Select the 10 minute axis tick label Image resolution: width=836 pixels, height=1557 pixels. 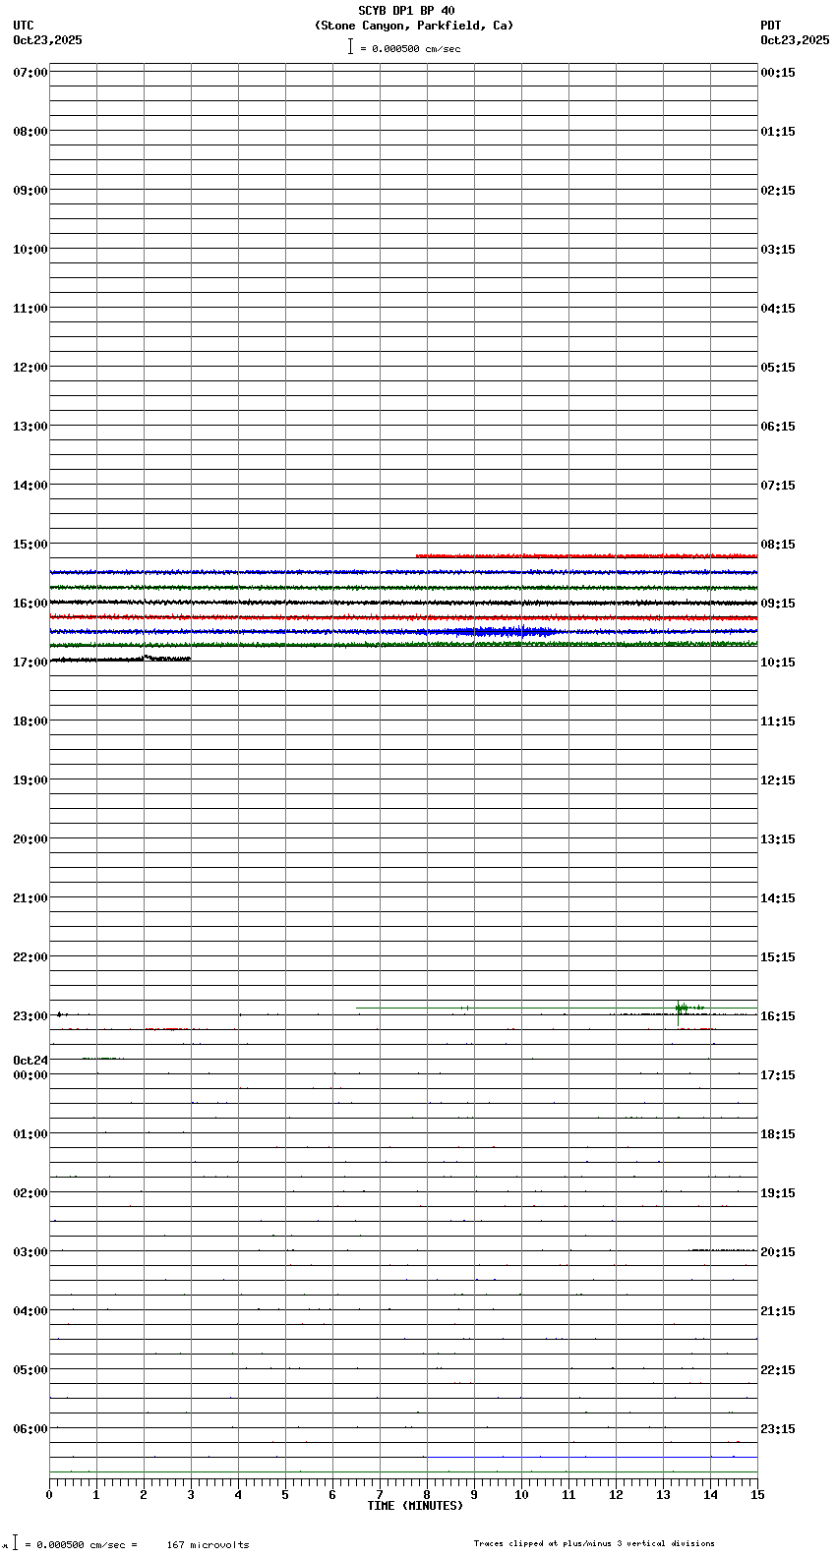[x=521, y=1495]
